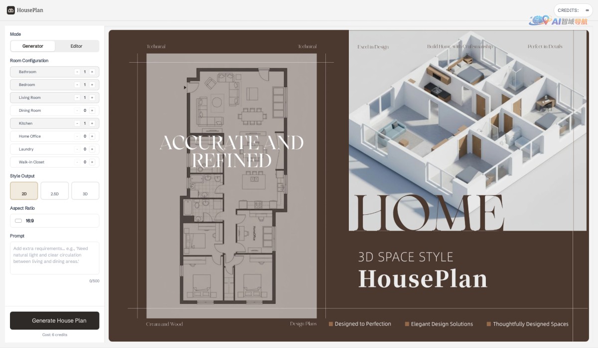Image resolution: width=598 pixels, height=348 pixels.
Task: Select the 2.5D style output
Action: pos(55,191)
